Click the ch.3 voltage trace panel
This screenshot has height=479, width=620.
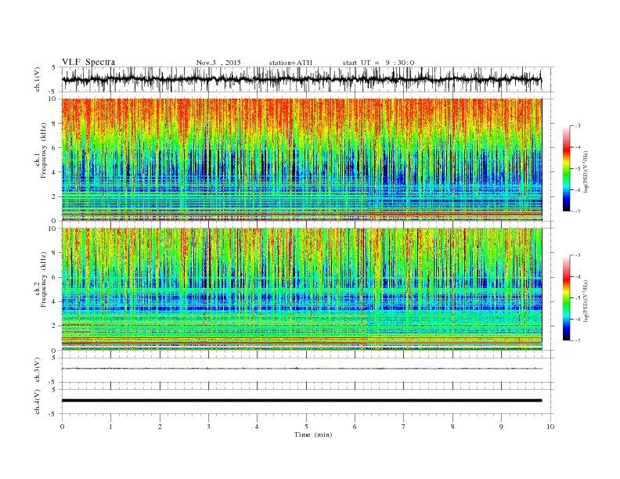[308, 370]
